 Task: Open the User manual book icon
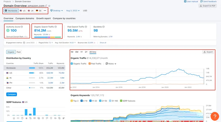click(x=185, y=2)
